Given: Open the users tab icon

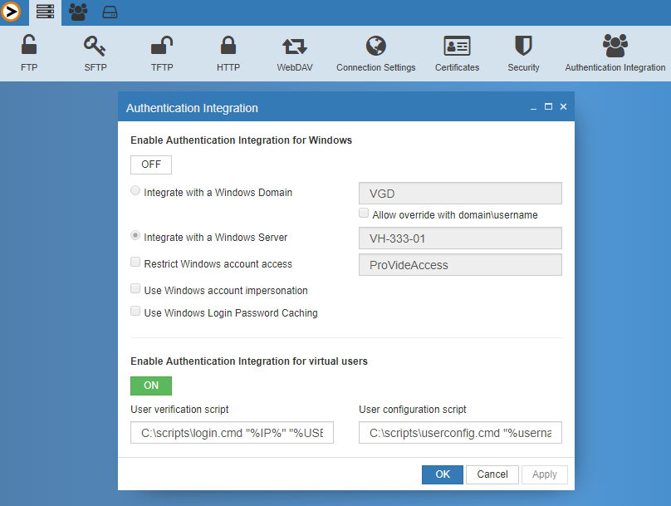Looking at the screenshot, I should [78, 12].
